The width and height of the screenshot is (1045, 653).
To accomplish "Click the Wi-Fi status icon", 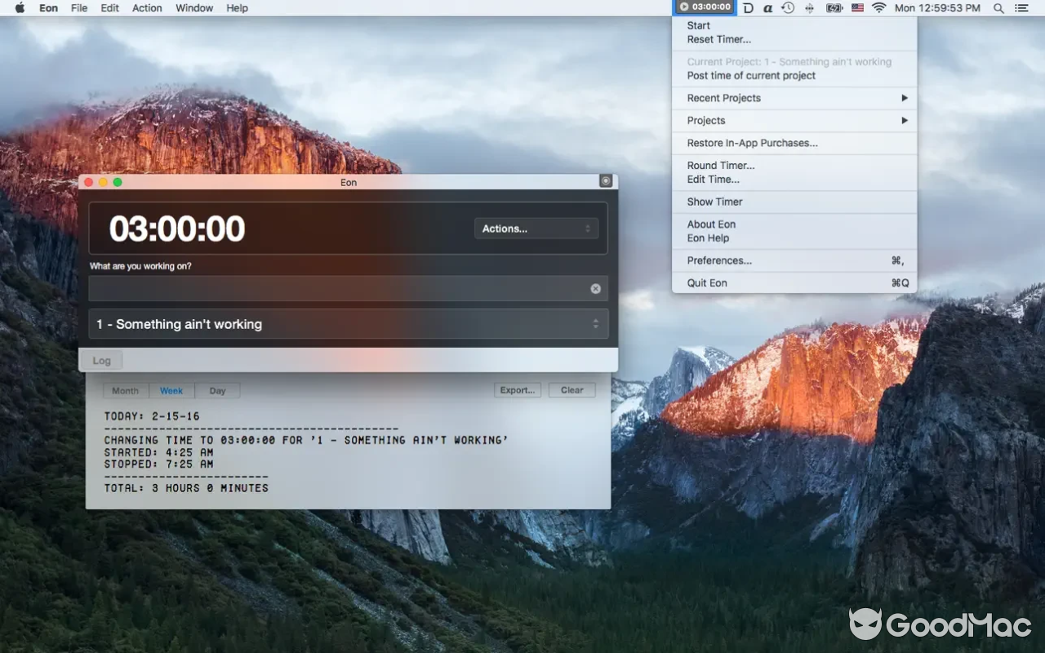I will [x=878, y=7].
